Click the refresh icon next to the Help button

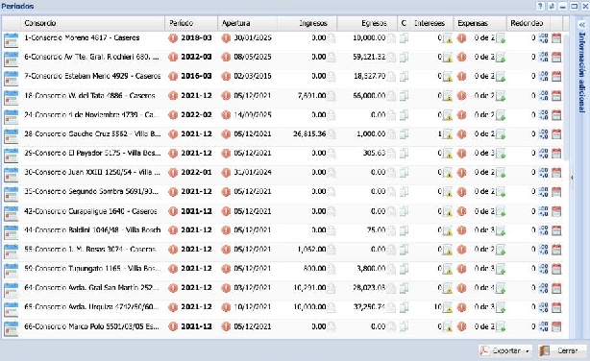pos(552,6)
